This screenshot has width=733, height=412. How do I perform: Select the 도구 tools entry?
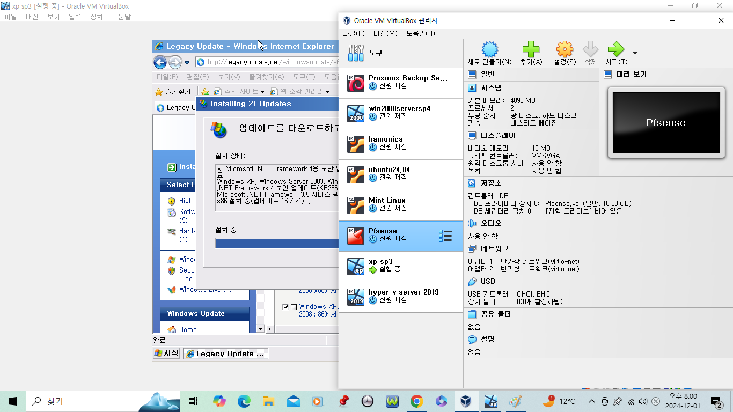point(401,53)
